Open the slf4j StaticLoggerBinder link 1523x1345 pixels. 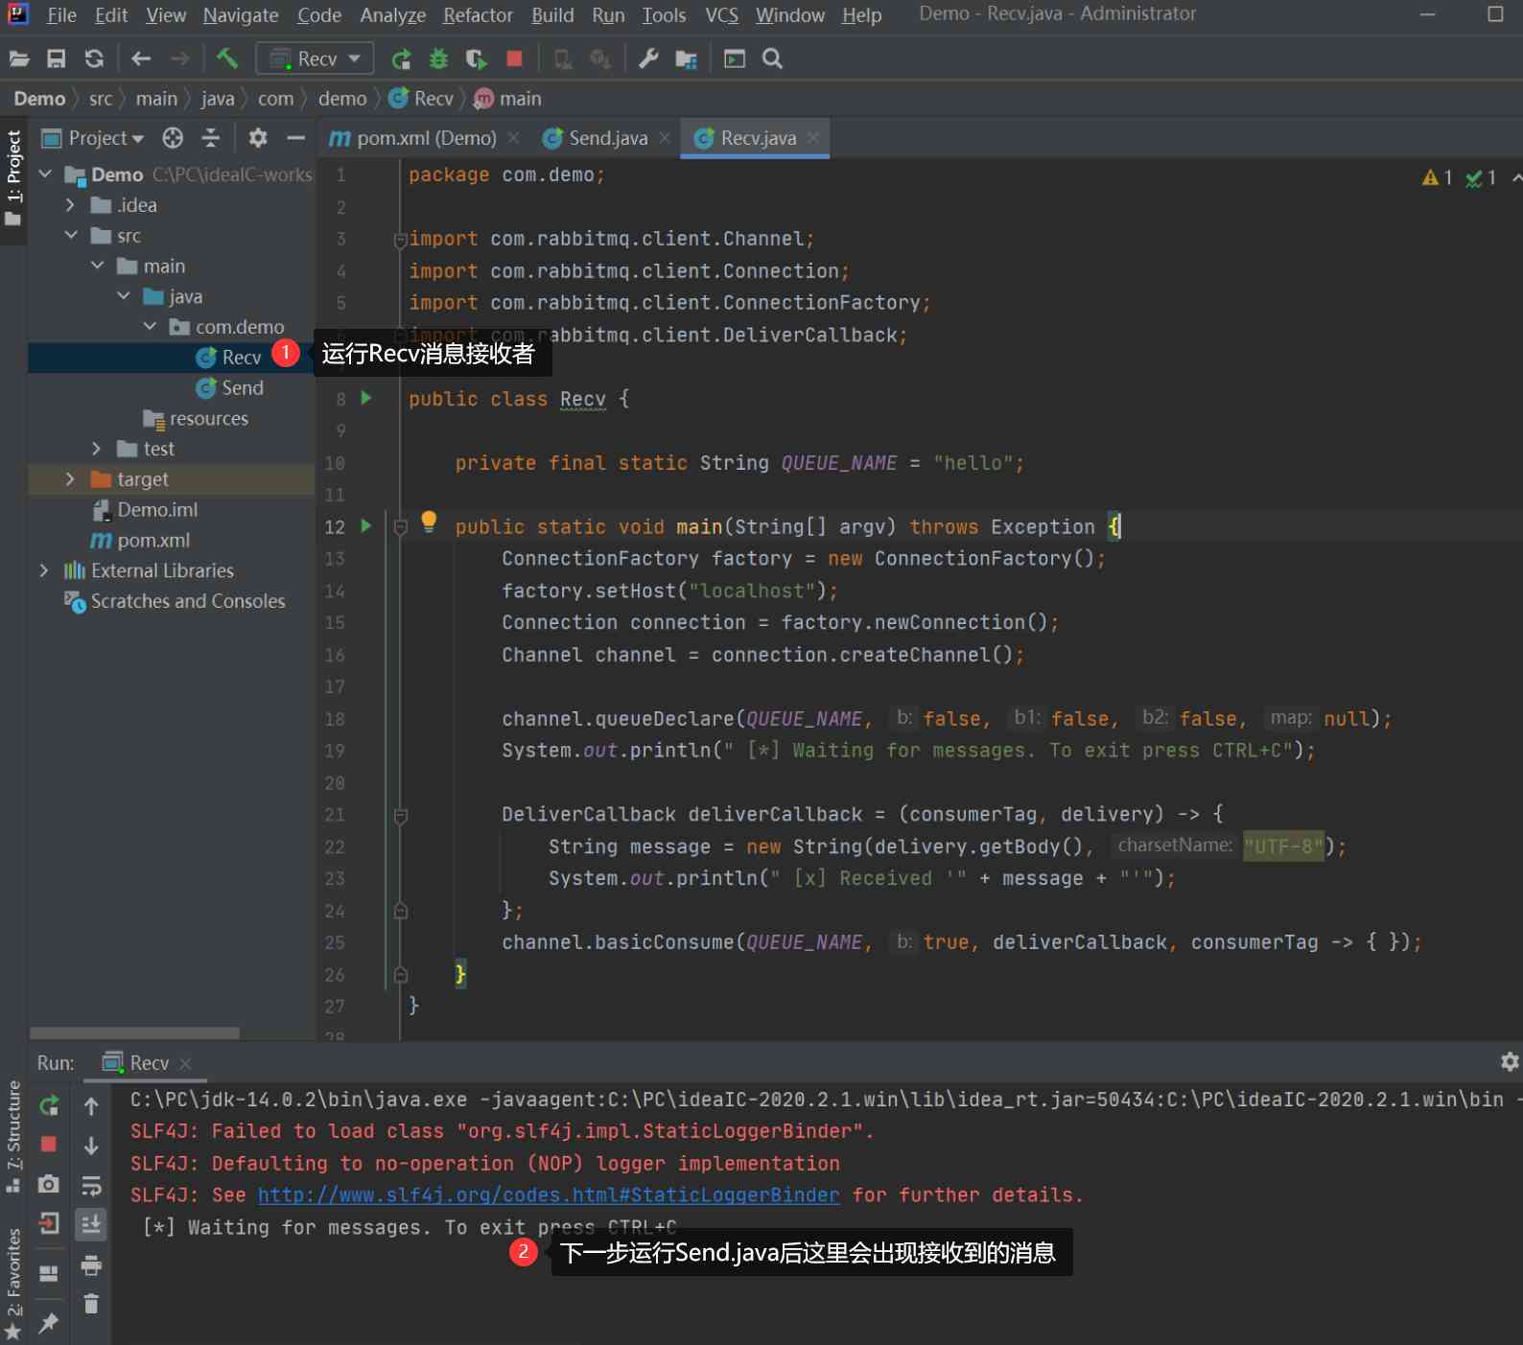549,1195
